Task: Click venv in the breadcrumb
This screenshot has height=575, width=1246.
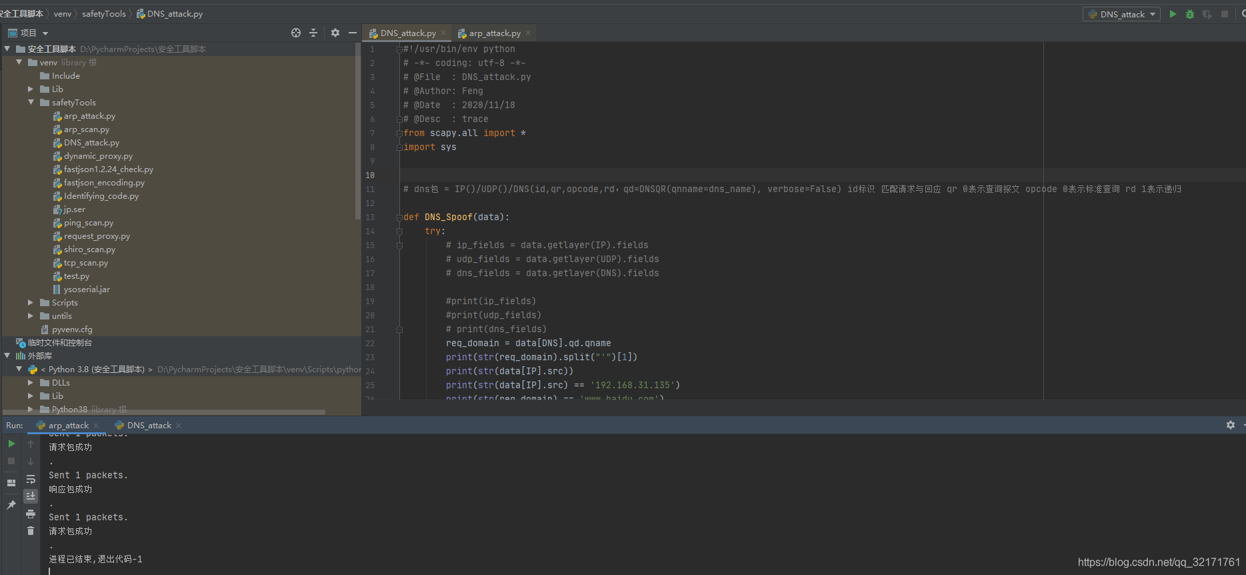Action: point(63,14)
